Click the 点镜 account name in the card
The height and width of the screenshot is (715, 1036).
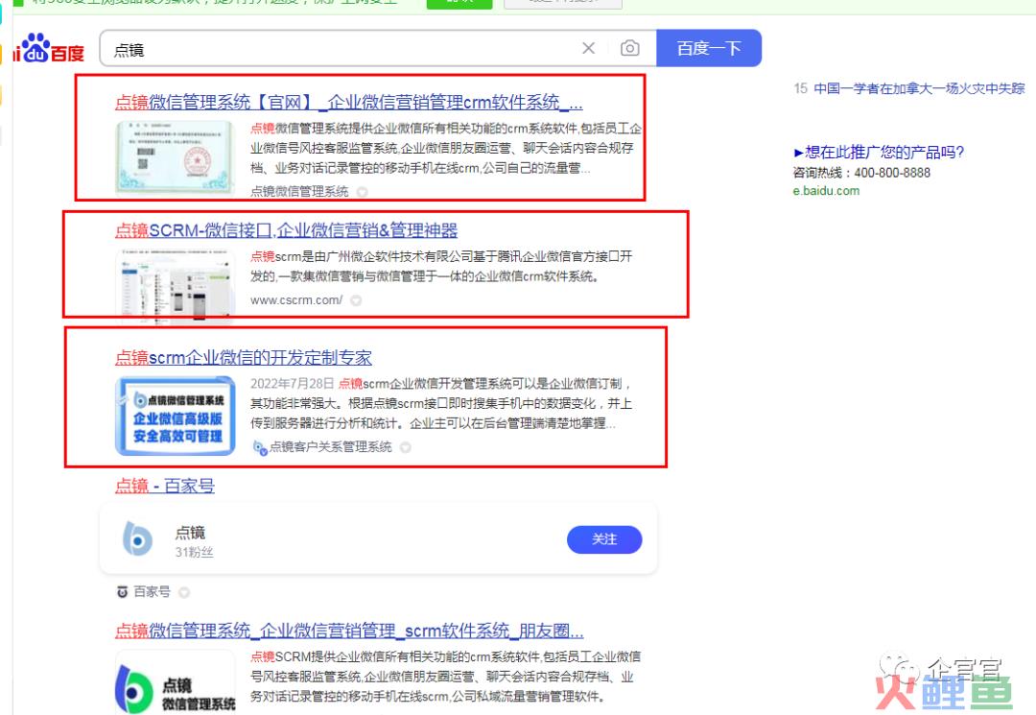pyautogui.click(x=190, y=532)
